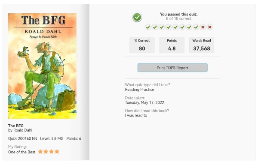258x162 pixels.
Task: Click the tenth question red X
Action: 210,27
